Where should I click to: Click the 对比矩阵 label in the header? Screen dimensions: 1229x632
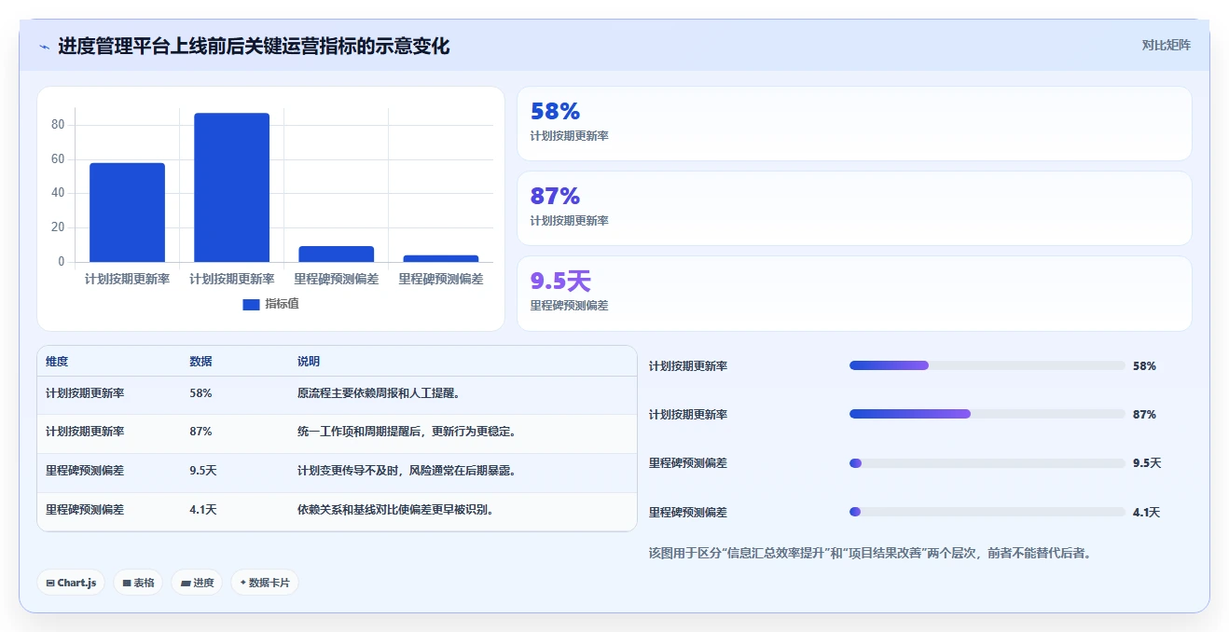1167,45
